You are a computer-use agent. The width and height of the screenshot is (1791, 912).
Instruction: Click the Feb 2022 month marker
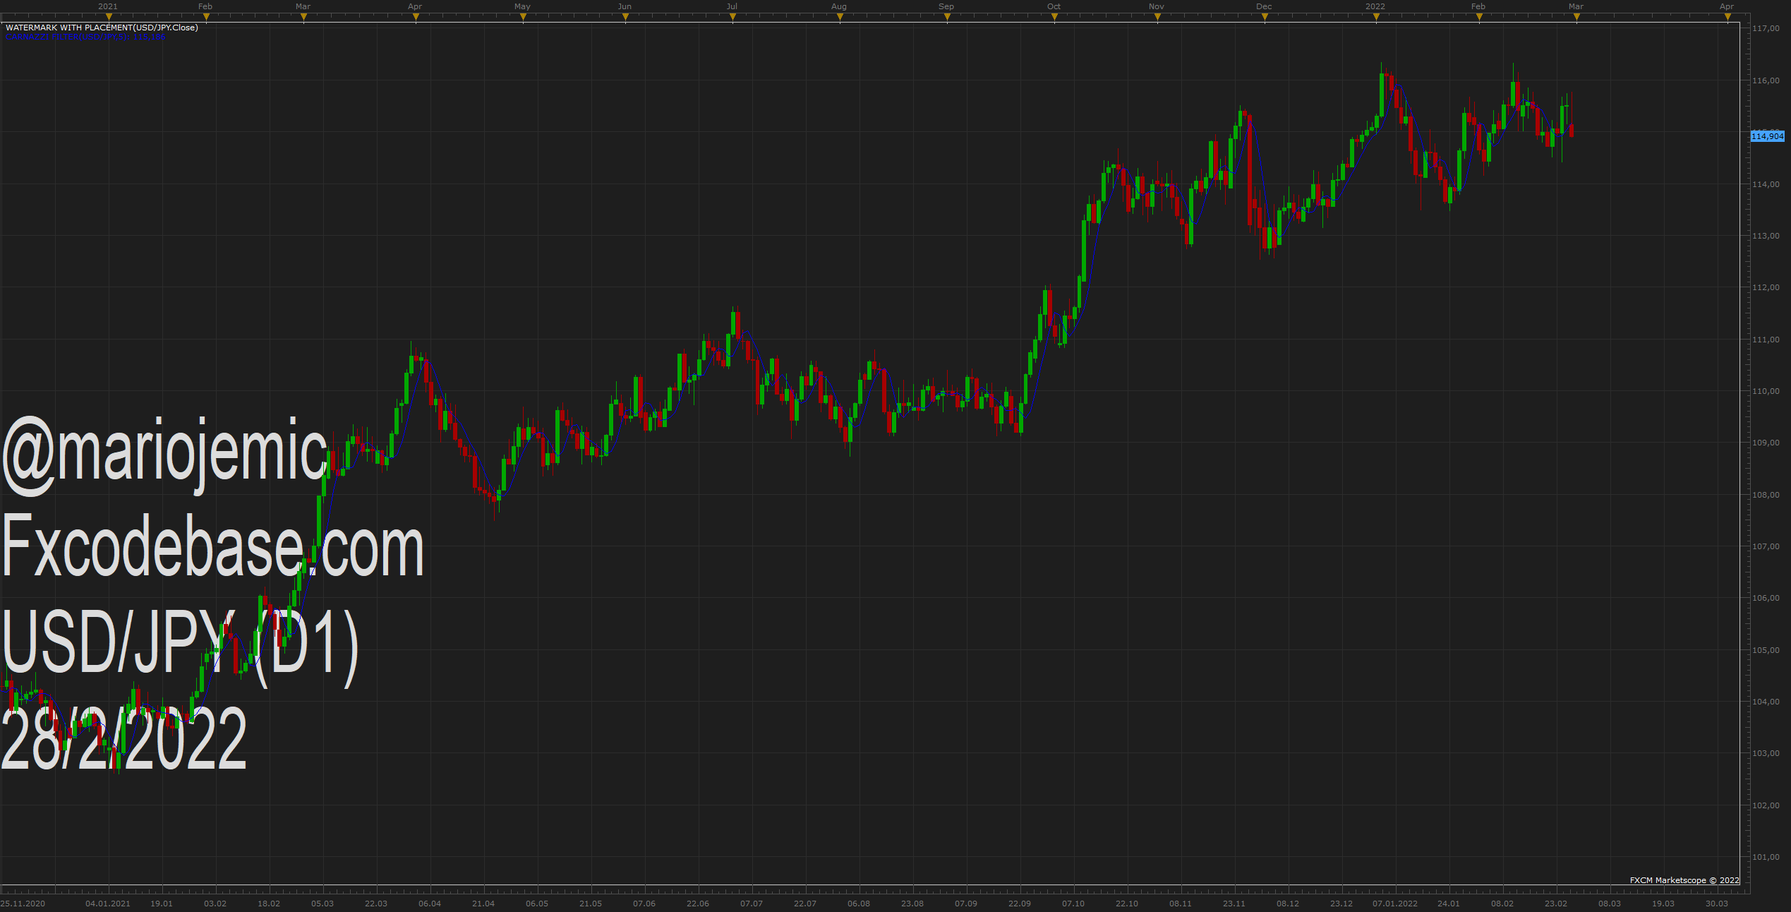click(x=1478, y=6)
